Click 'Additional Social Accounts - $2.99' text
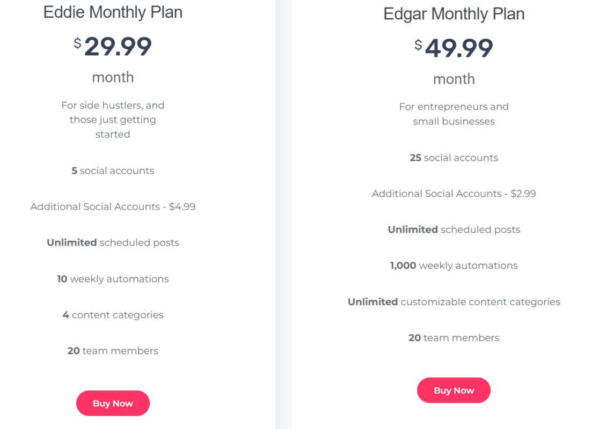599x429 pixels. point(454,194)
